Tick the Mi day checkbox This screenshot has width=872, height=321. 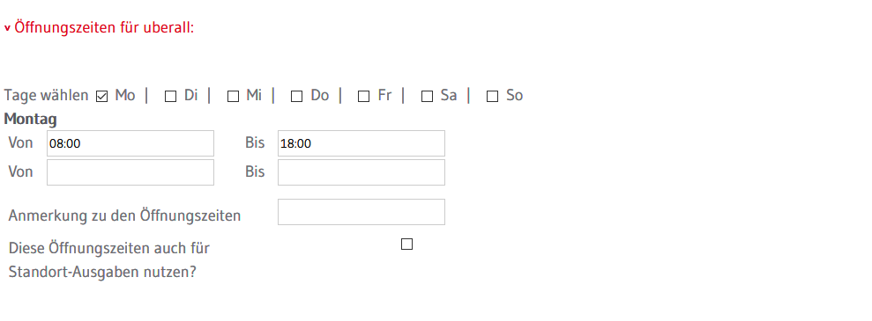pos(233,97)
